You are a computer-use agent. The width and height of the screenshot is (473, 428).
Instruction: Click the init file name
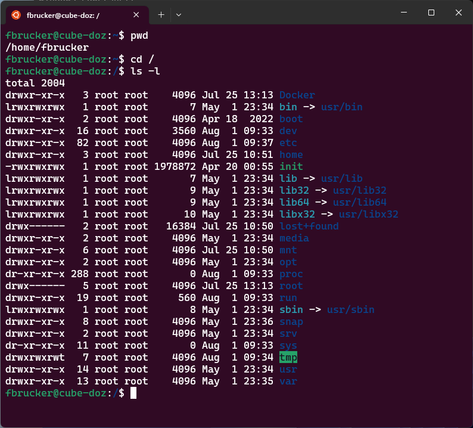point(291,167)
